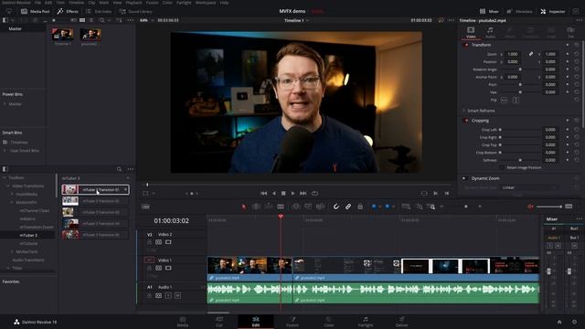Open the Edit Index panel
Screen dimensions: 585x329
(99, 12)
